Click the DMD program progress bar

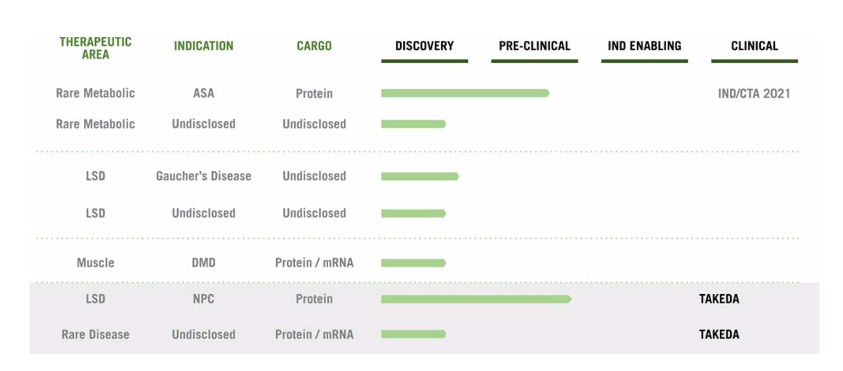[413, 263]
